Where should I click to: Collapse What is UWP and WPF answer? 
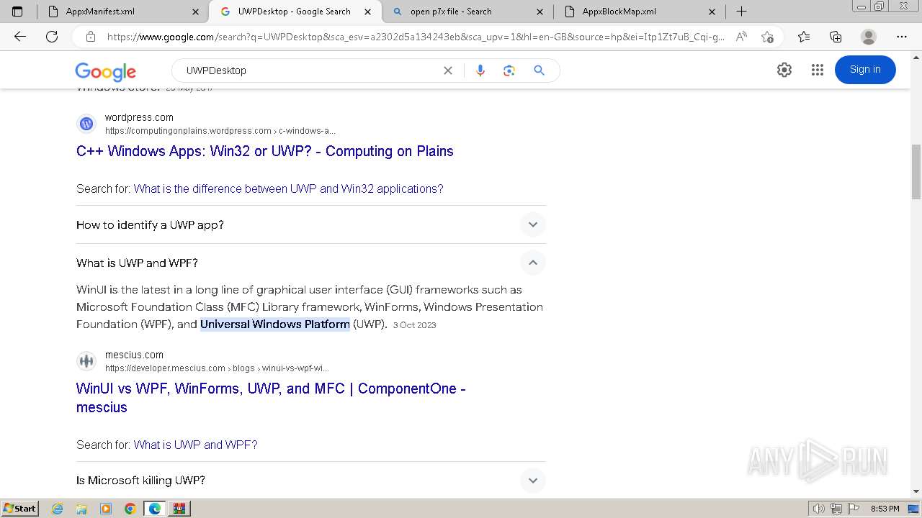pyautogui.click(x=533, y=263)
